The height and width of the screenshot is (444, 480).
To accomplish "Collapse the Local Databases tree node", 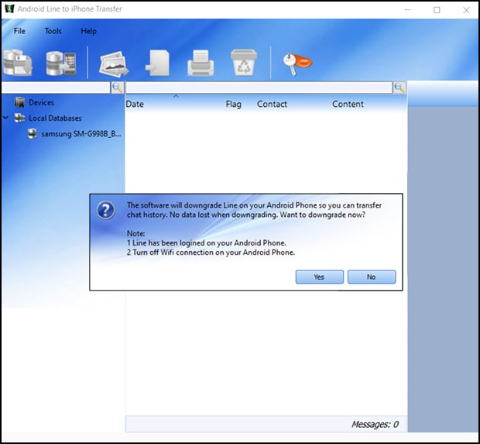I will (6, 119).
